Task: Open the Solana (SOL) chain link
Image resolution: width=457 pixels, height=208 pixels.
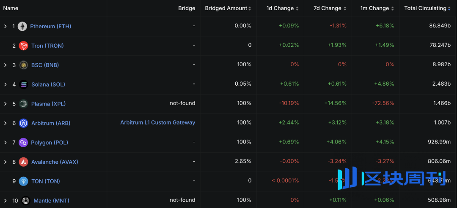Action: [x=48, y=84]
